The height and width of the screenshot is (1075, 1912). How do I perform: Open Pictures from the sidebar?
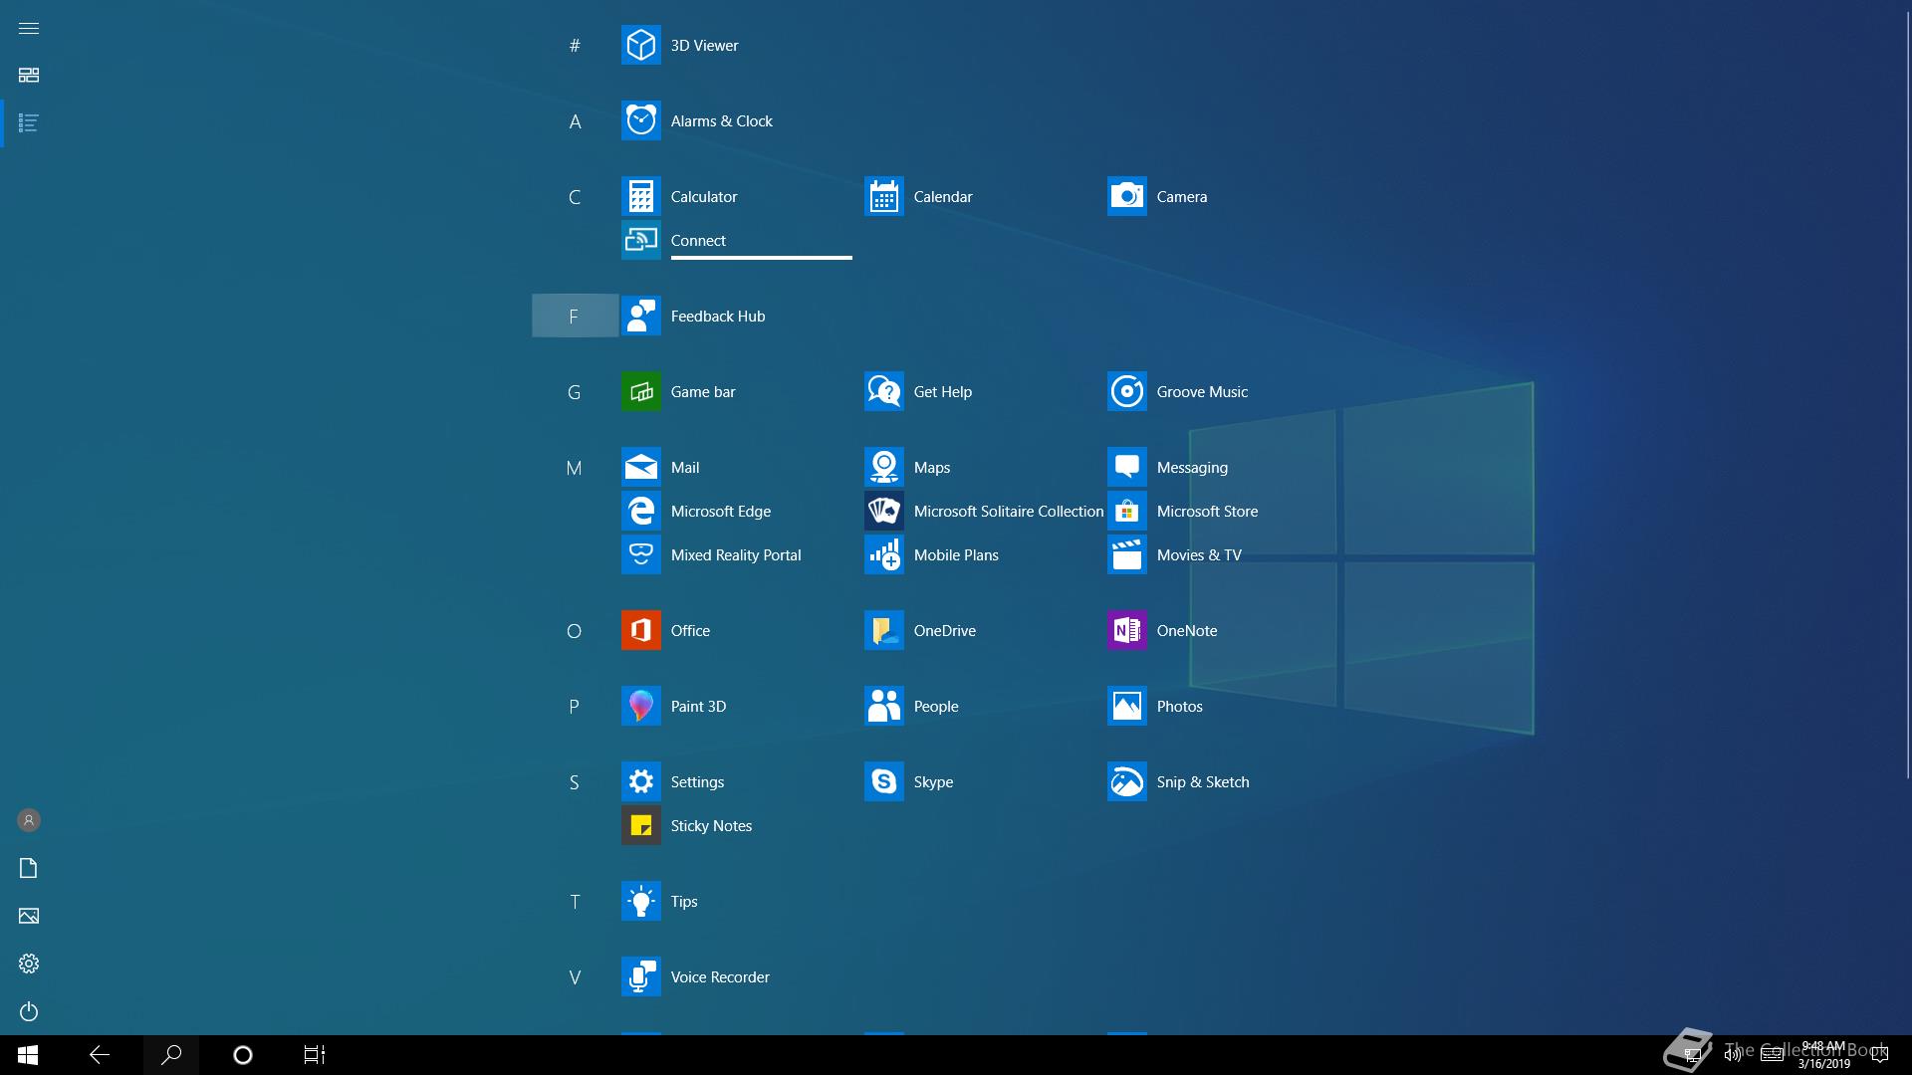point(29,916)
